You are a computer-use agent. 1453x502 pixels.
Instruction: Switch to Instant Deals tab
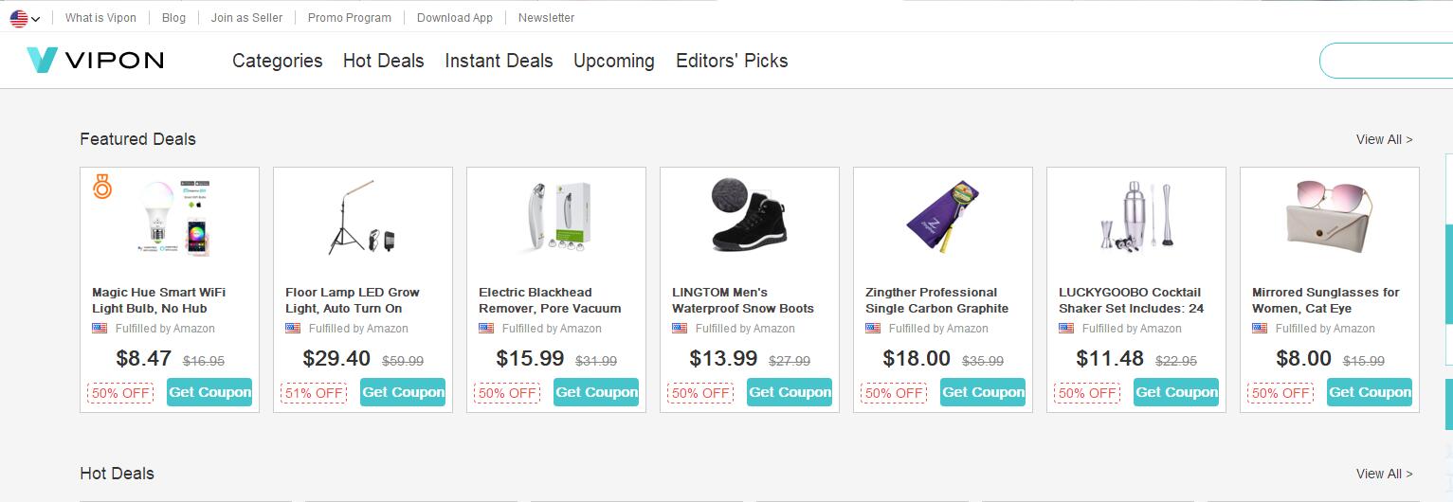(499, 61)
